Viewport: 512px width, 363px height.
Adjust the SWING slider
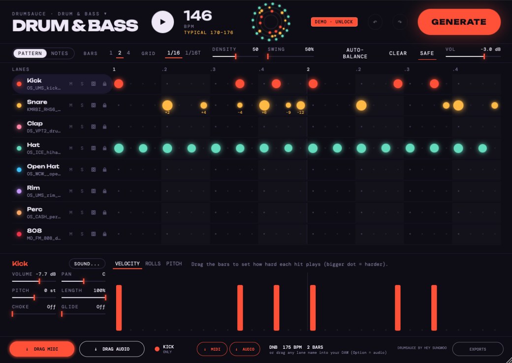click(x=290, y=57)
